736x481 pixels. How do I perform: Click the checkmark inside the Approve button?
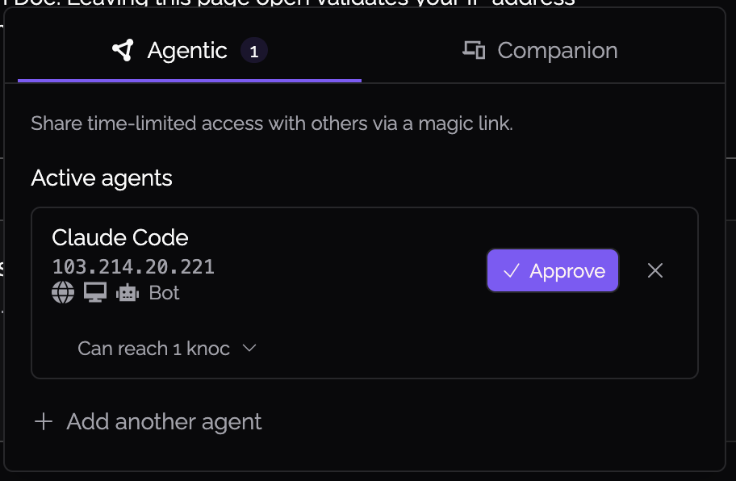[x=511, y=271]
